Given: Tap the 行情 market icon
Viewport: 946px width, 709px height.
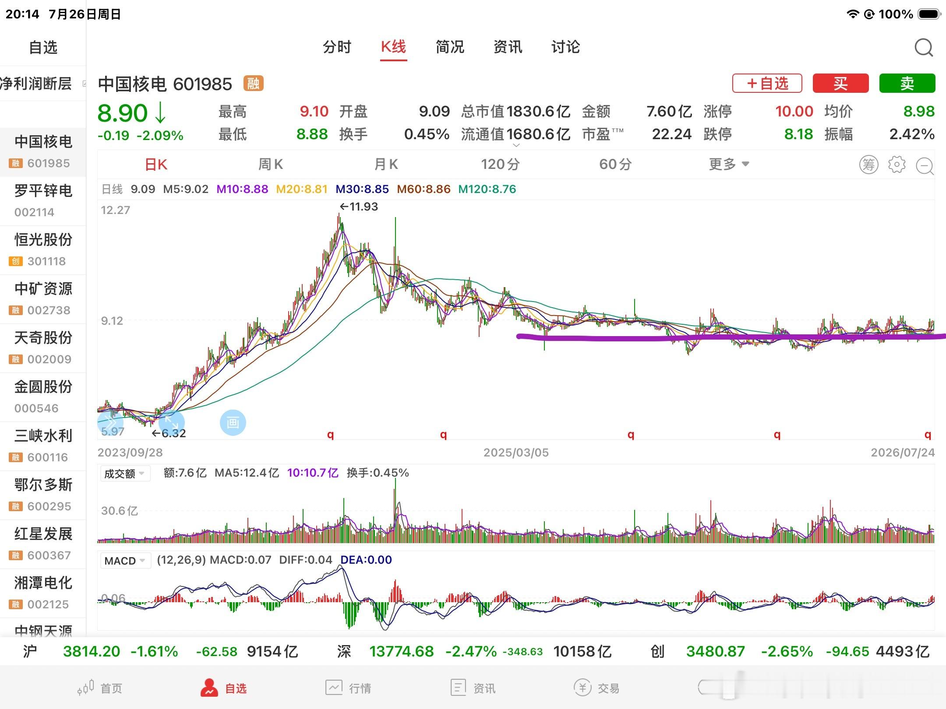Looking at the screenshot, I should [x=334, y=688].
